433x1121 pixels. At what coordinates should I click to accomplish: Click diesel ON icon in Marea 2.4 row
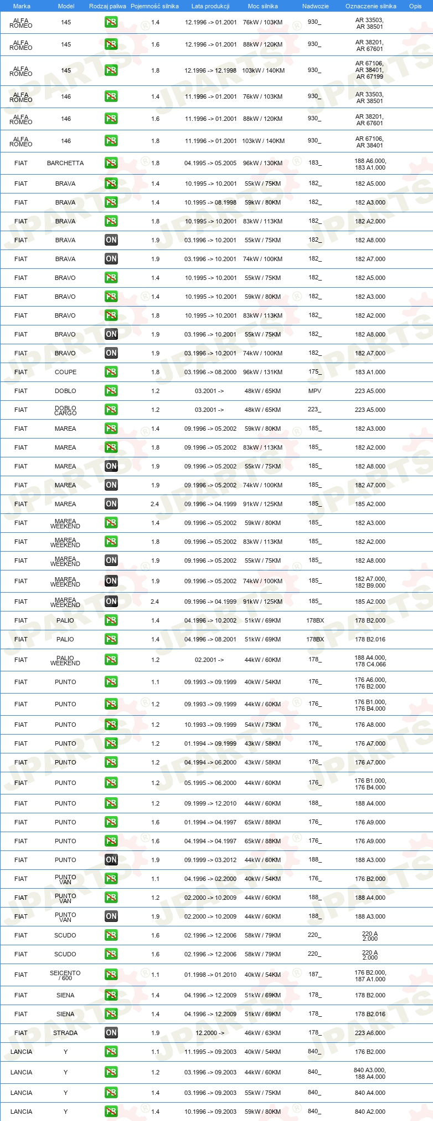point(111,504)
